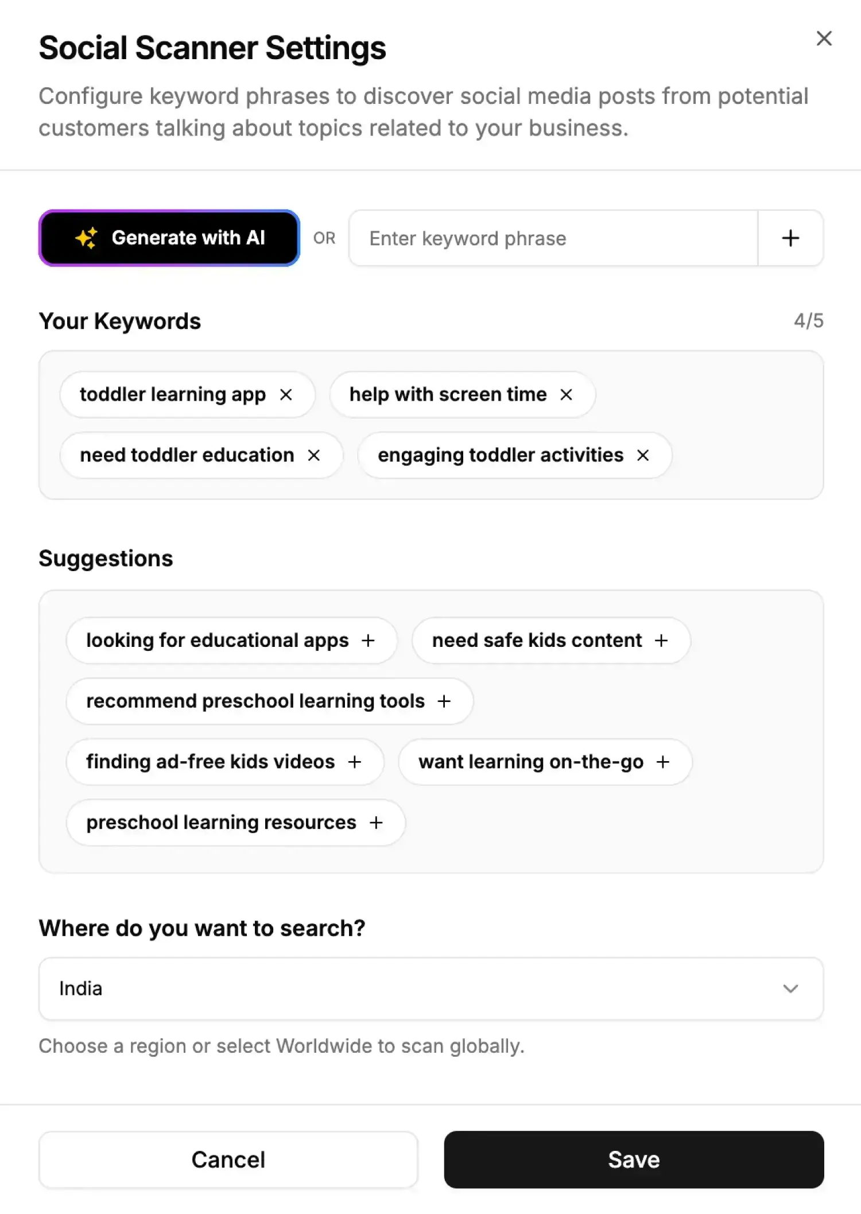Add "want learning on-the-go" to keywords
Screen dimensions: 861x1214
664,762
